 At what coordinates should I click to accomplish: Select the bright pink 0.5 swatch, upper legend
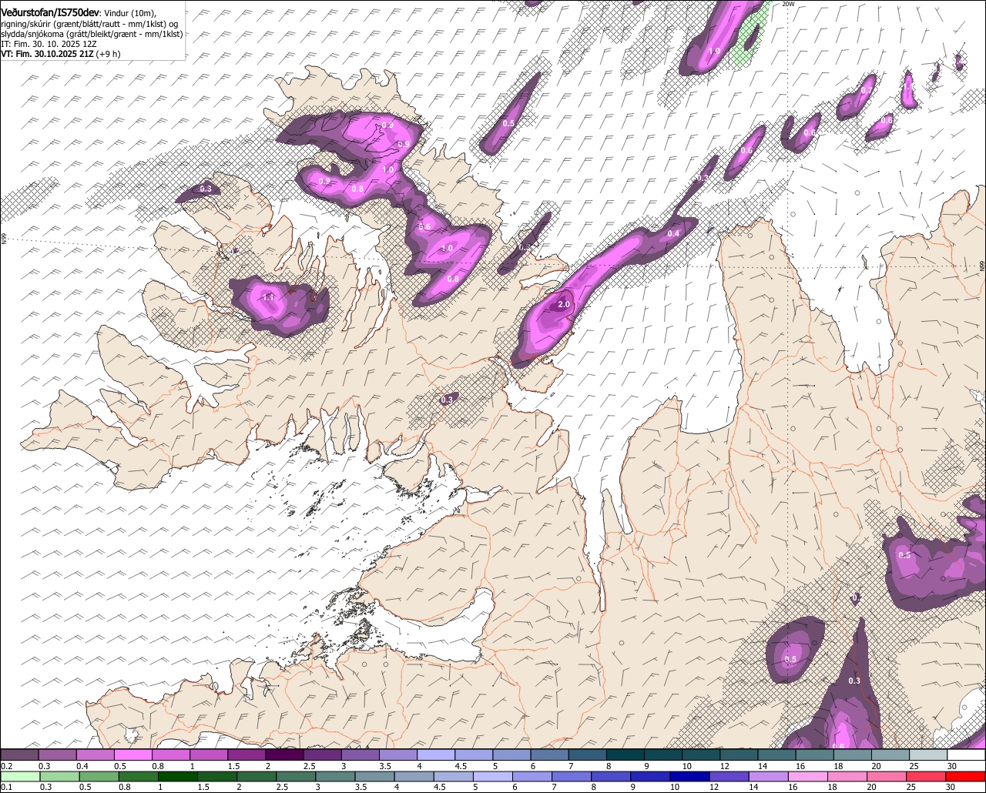[132, 755]
